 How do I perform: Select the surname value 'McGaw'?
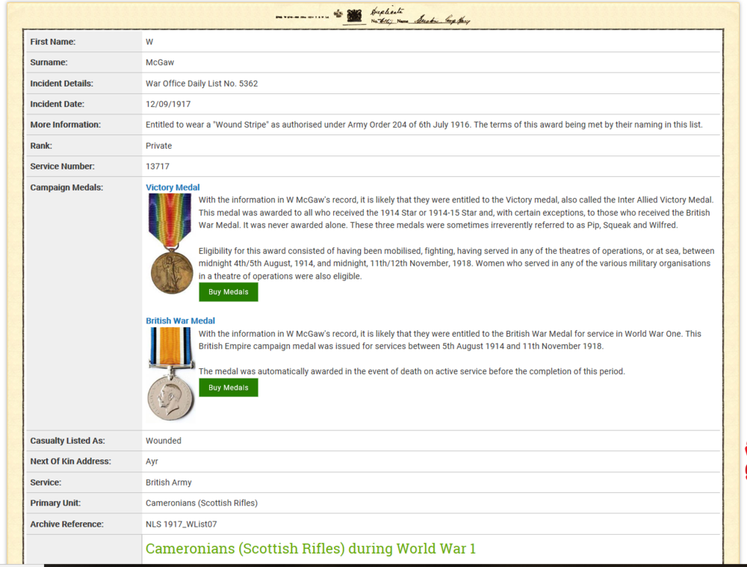point(160,63)
